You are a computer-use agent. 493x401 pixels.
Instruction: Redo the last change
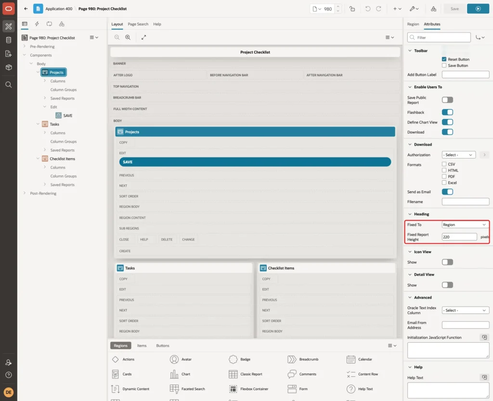pyautogui.click(x=378, y=9)
